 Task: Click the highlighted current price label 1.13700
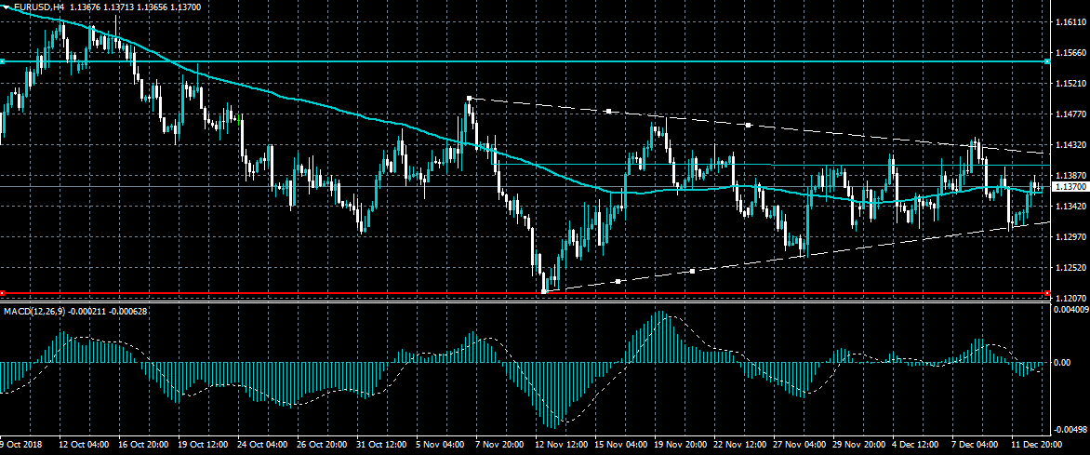click(1070, 186)
